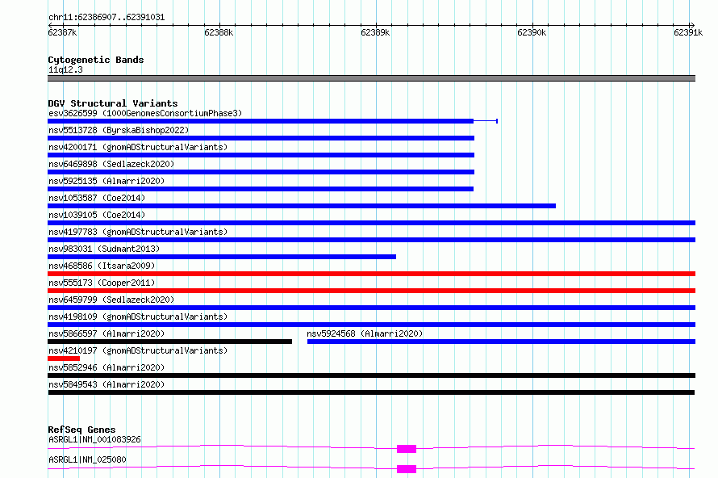
Task: Open nsv6459799 (Sedlazeck2020) label
Action: tap(111, 300)
